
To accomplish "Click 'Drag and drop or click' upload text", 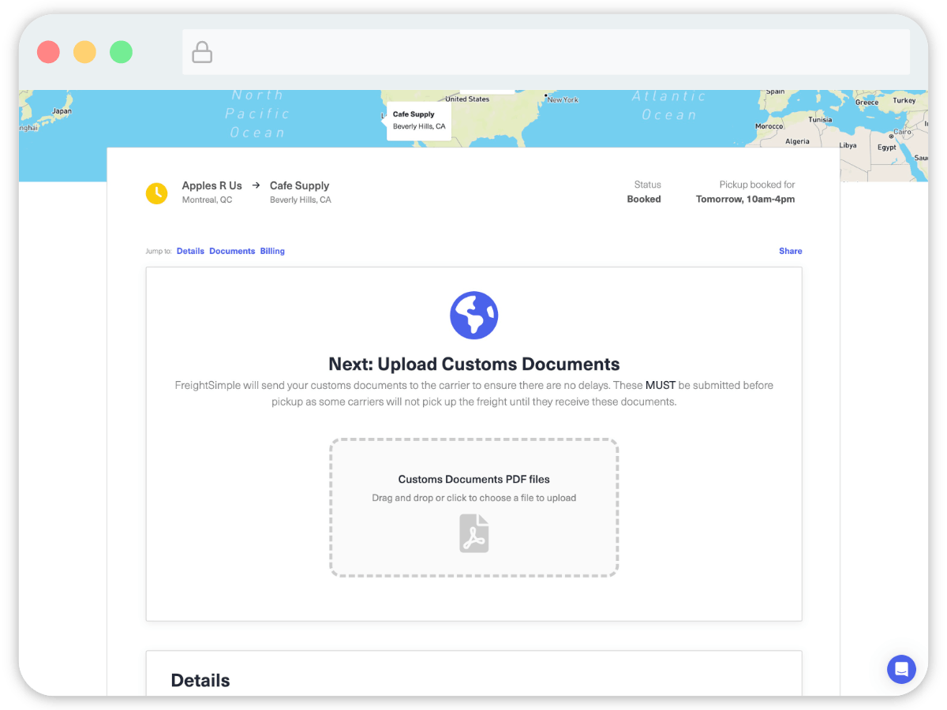I will [x=473, y=498].
